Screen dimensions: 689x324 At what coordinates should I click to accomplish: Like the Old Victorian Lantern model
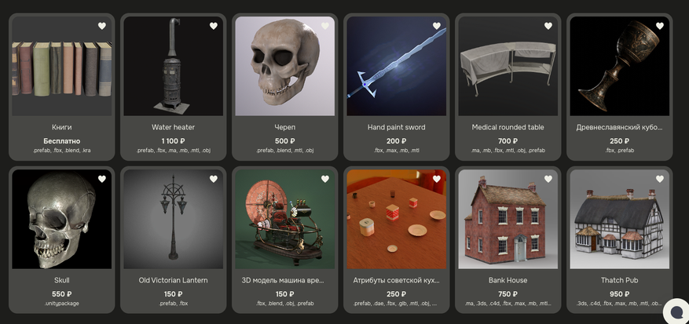coord(214,179)
